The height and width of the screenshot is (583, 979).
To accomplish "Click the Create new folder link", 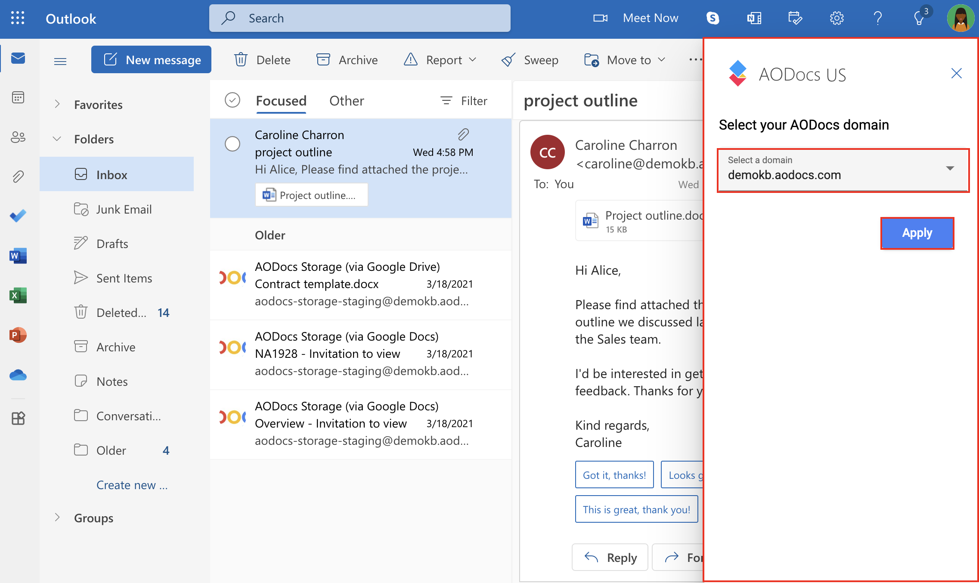I will click(x=132, y=485).
